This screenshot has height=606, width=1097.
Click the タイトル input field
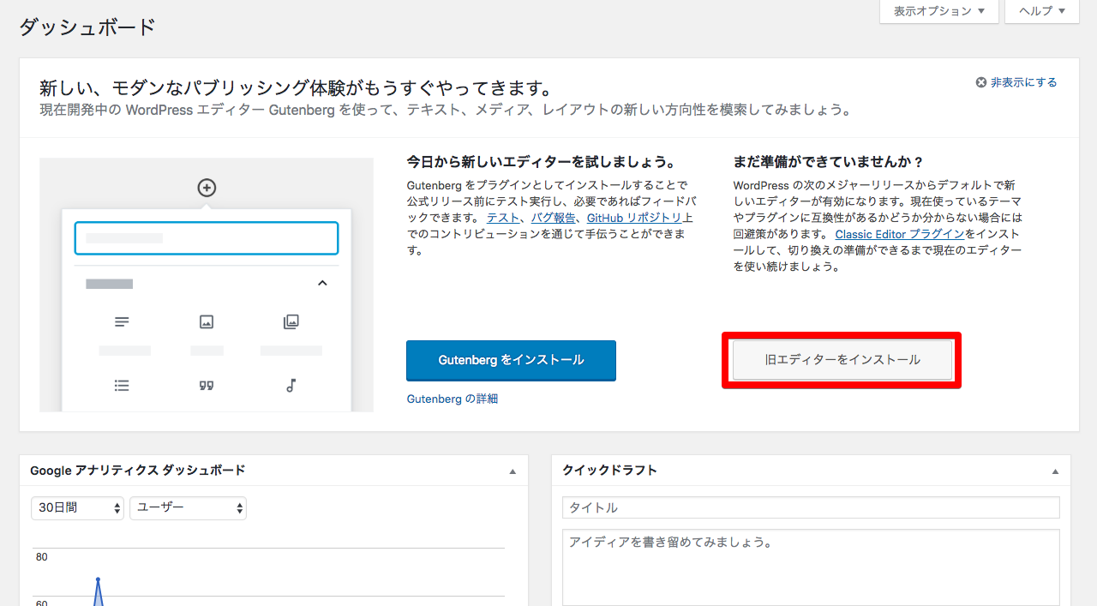point(811,507)
